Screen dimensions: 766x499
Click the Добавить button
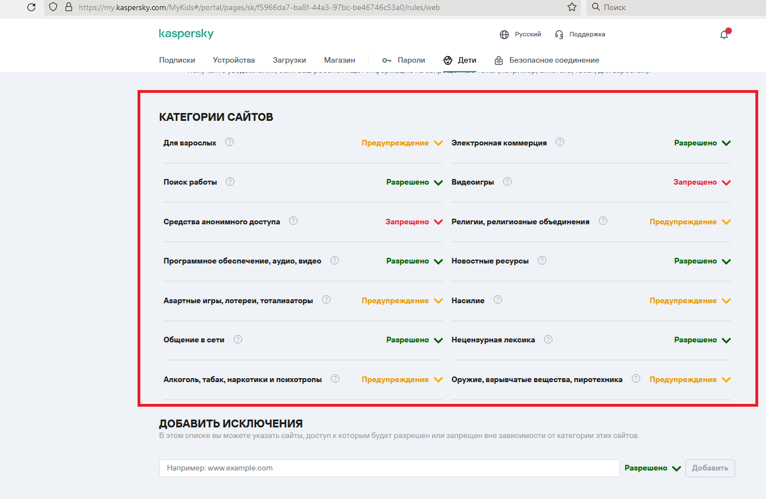(x=710, y=468)
